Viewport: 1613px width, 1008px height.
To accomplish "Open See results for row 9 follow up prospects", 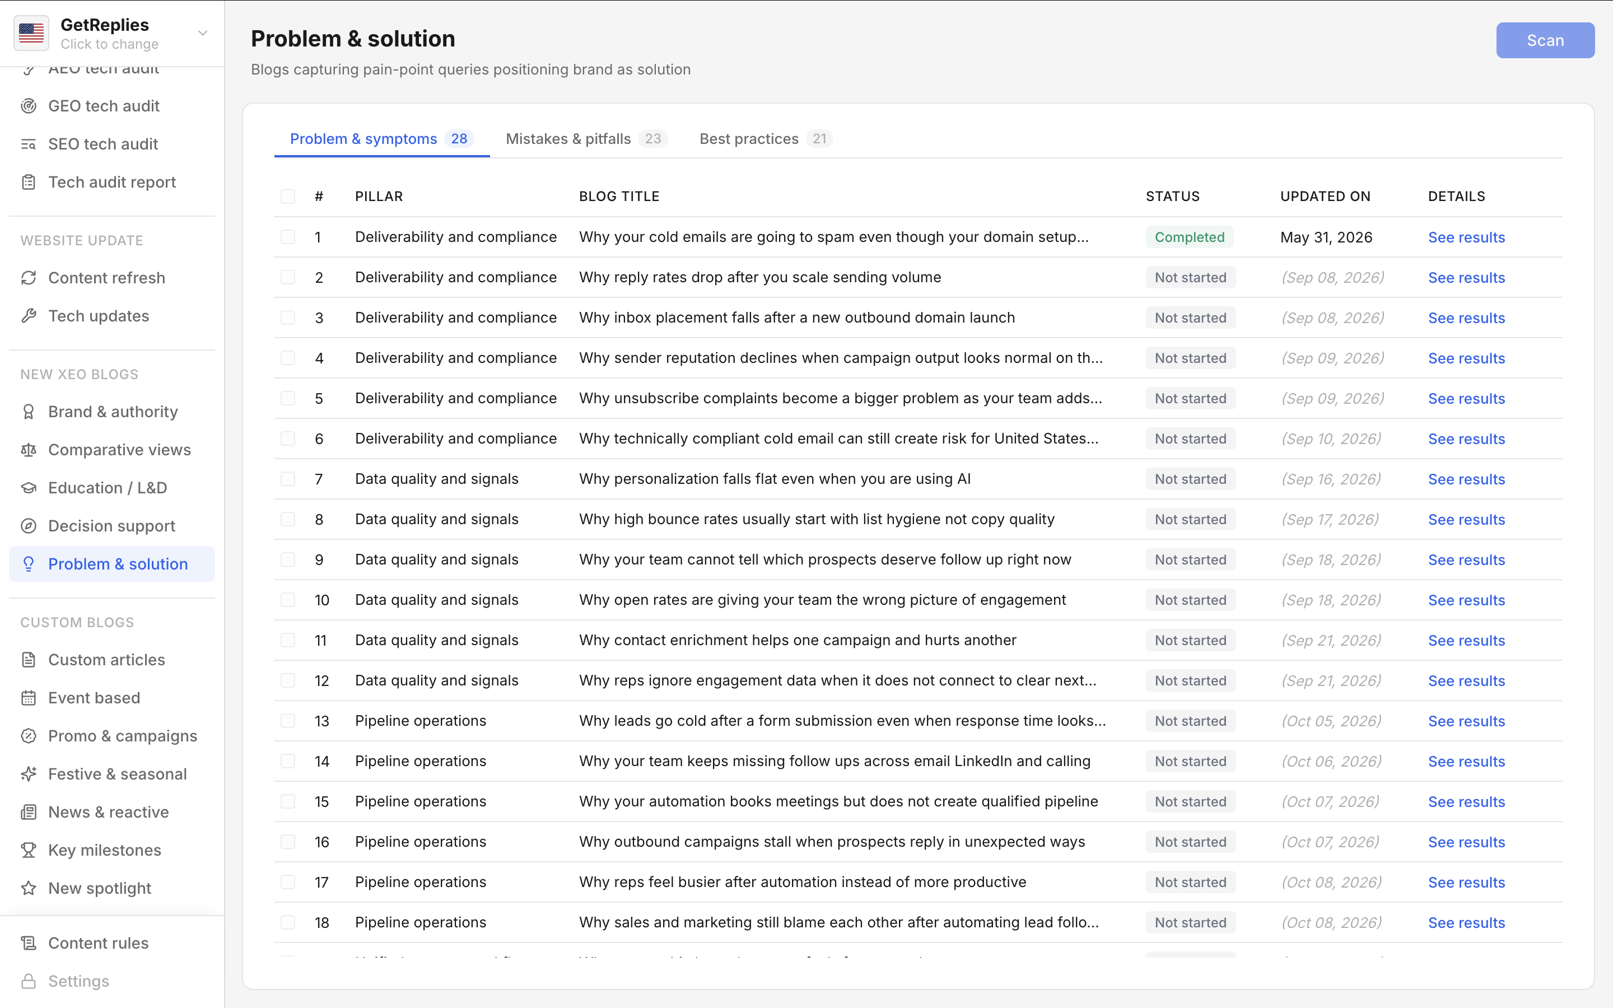I will [x=1466, y=560].
